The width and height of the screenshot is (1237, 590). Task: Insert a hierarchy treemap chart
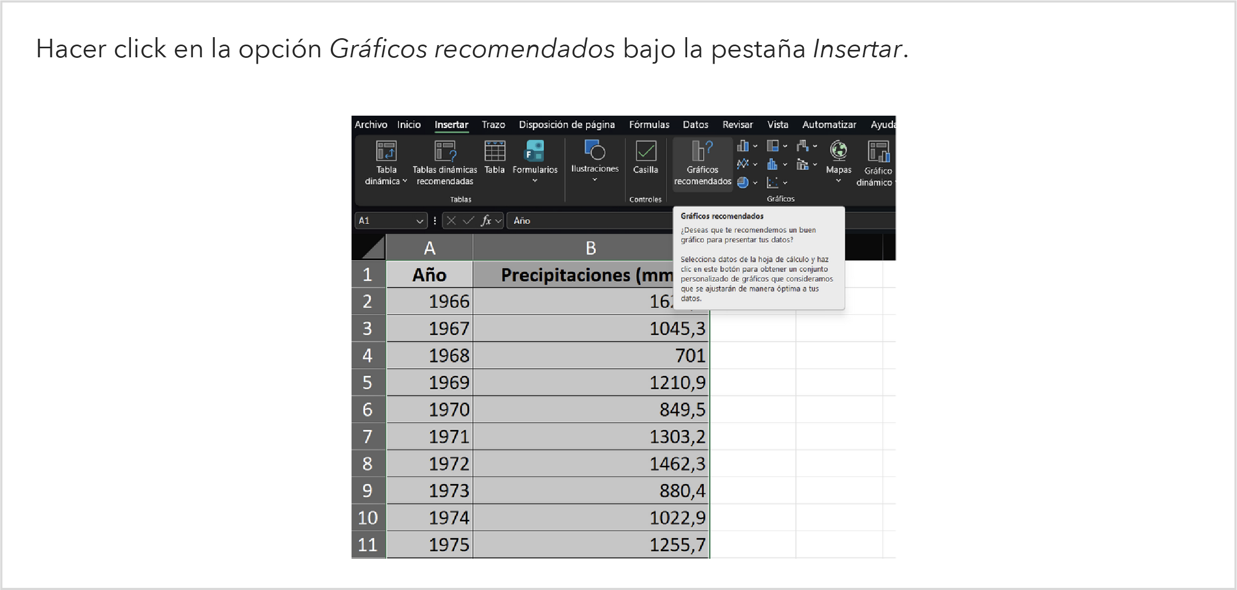(773, 146)
